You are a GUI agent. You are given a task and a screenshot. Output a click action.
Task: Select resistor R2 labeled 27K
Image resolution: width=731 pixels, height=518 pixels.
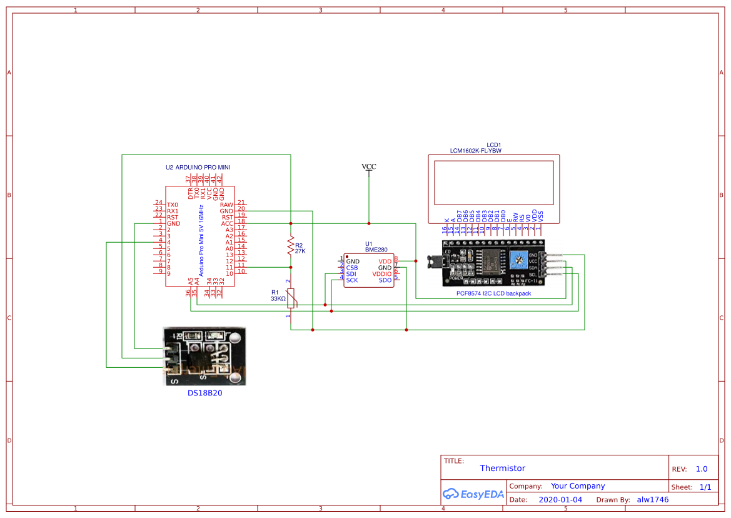(x=290, y=245)
